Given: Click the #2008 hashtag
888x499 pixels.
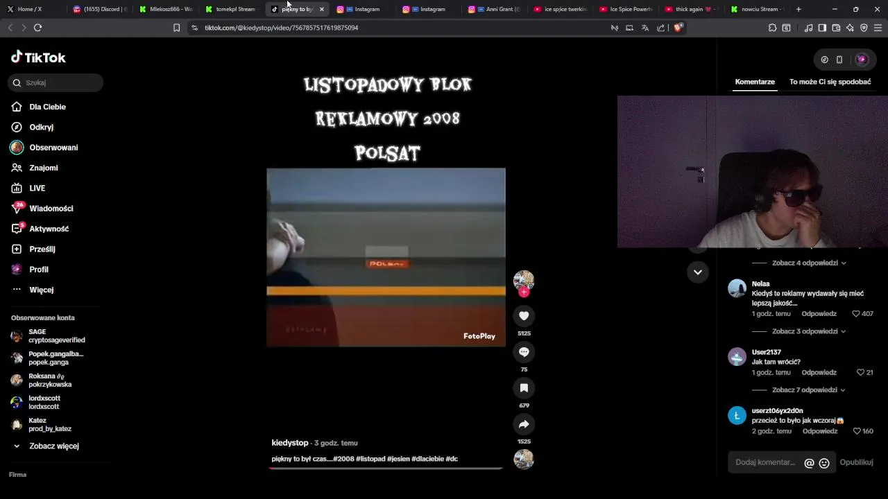Looking at the screenshot, I should coord(343,459).
